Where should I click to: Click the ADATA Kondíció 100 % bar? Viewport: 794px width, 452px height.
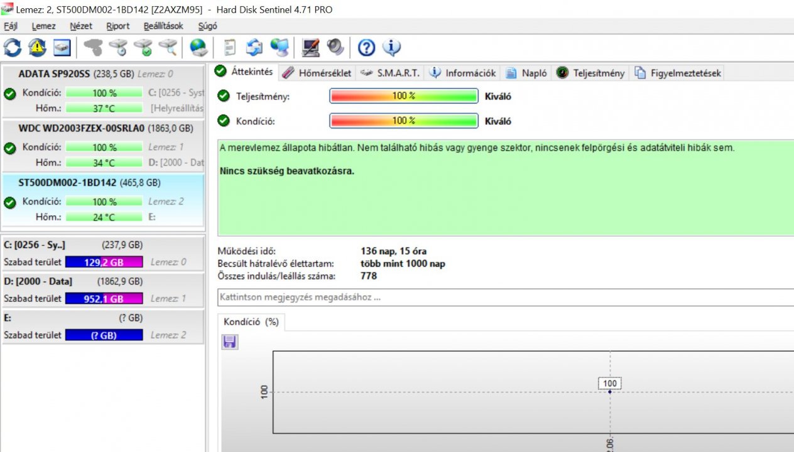104,93
